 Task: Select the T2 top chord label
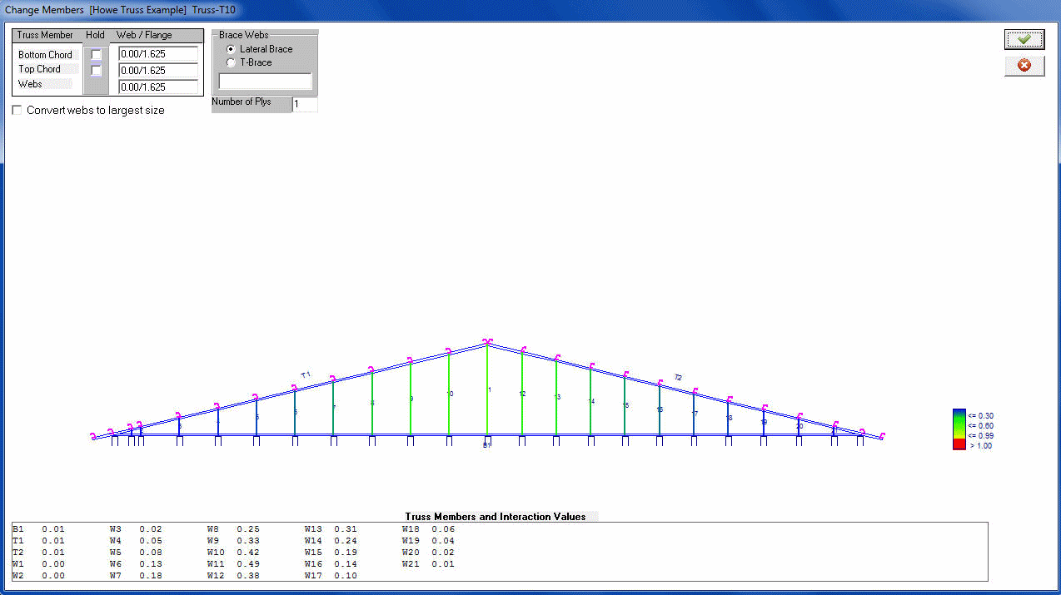678,378
